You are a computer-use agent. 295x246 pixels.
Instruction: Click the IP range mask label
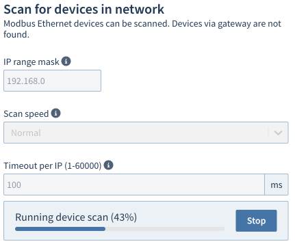click(31, 61)
